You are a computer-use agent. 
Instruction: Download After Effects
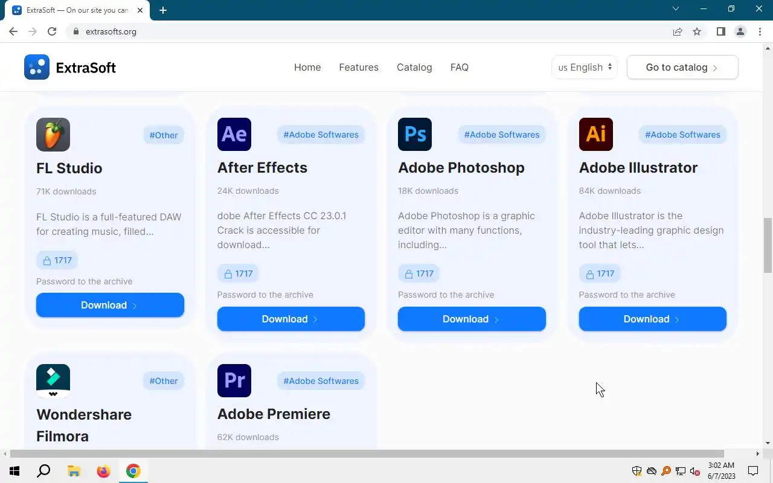(291, 319)
